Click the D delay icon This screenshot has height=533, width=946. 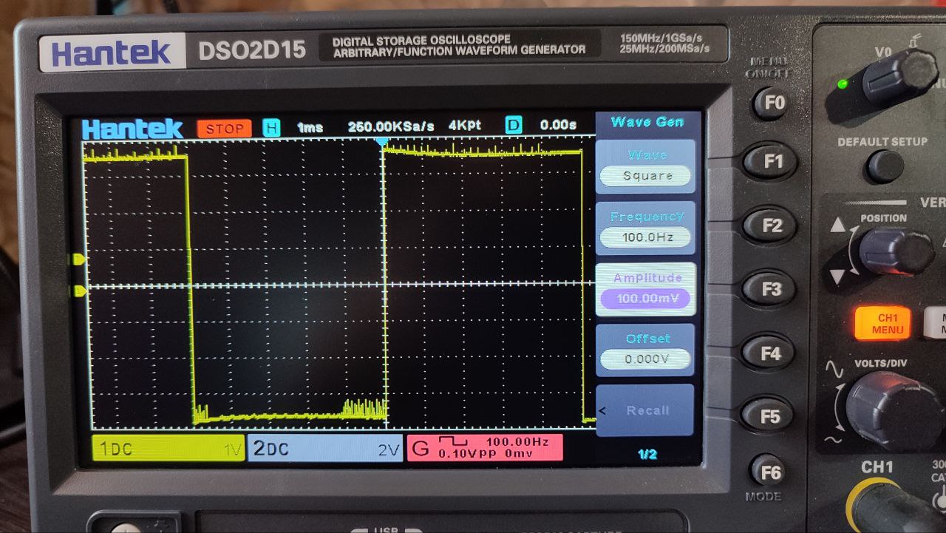(514, 126)
